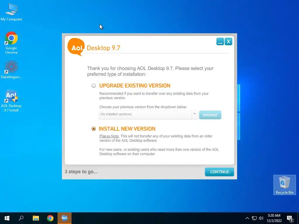Click 'Desktop 9.7' title text

coord(104,48)
